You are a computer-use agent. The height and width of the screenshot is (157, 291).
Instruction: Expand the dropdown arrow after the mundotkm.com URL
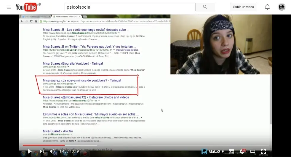[x=141, y=118]
